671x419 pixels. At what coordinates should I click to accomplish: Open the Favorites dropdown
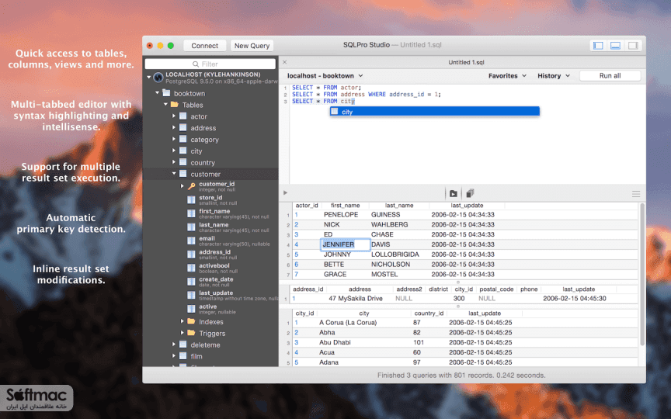507,76
